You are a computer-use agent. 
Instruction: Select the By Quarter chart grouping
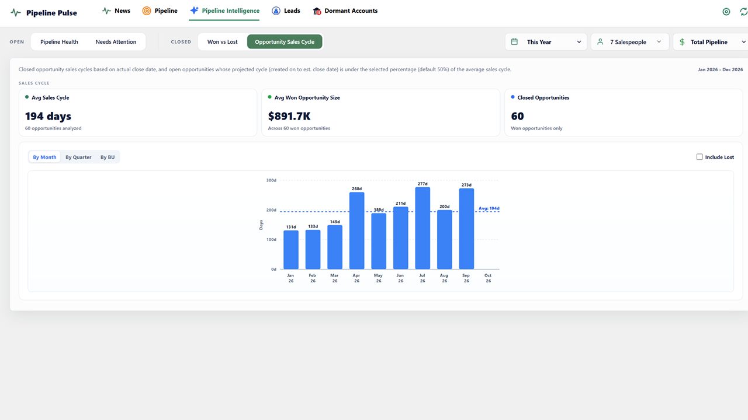point(78,157)
